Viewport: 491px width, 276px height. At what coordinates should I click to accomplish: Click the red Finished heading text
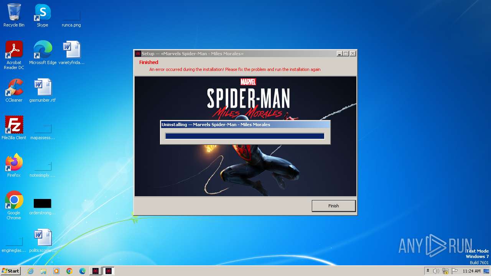tap(149, 62)
